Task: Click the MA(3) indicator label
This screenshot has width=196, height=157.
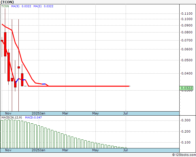Action: [37, 6]
